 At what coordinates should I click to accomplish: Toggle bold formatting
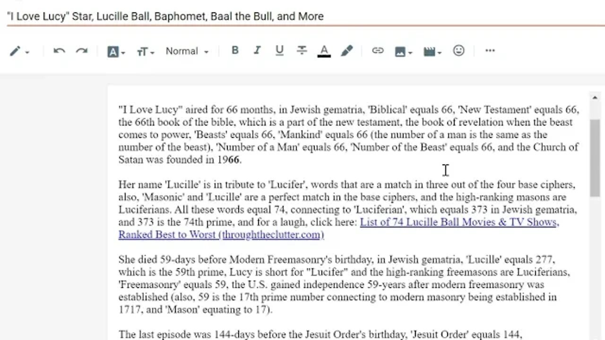tap(235, 51)
